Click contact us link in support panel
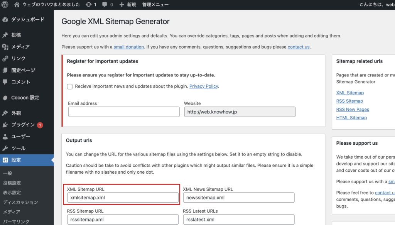This screenshot has height=225, width=395. (x=385, y=193)
